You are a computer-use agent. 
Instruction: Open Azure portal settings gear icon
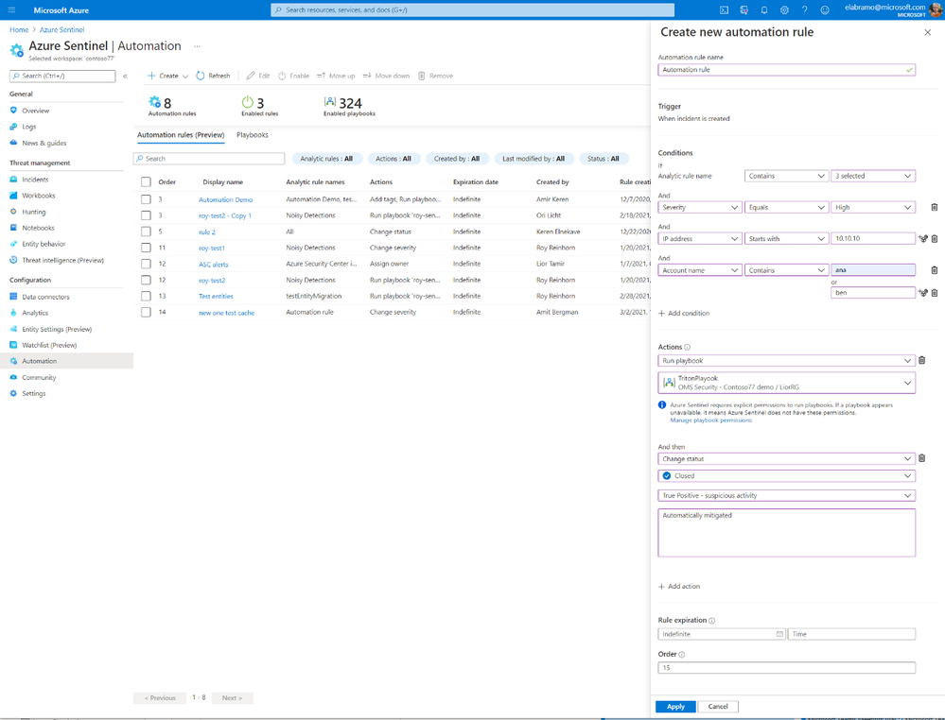point(784,10)
